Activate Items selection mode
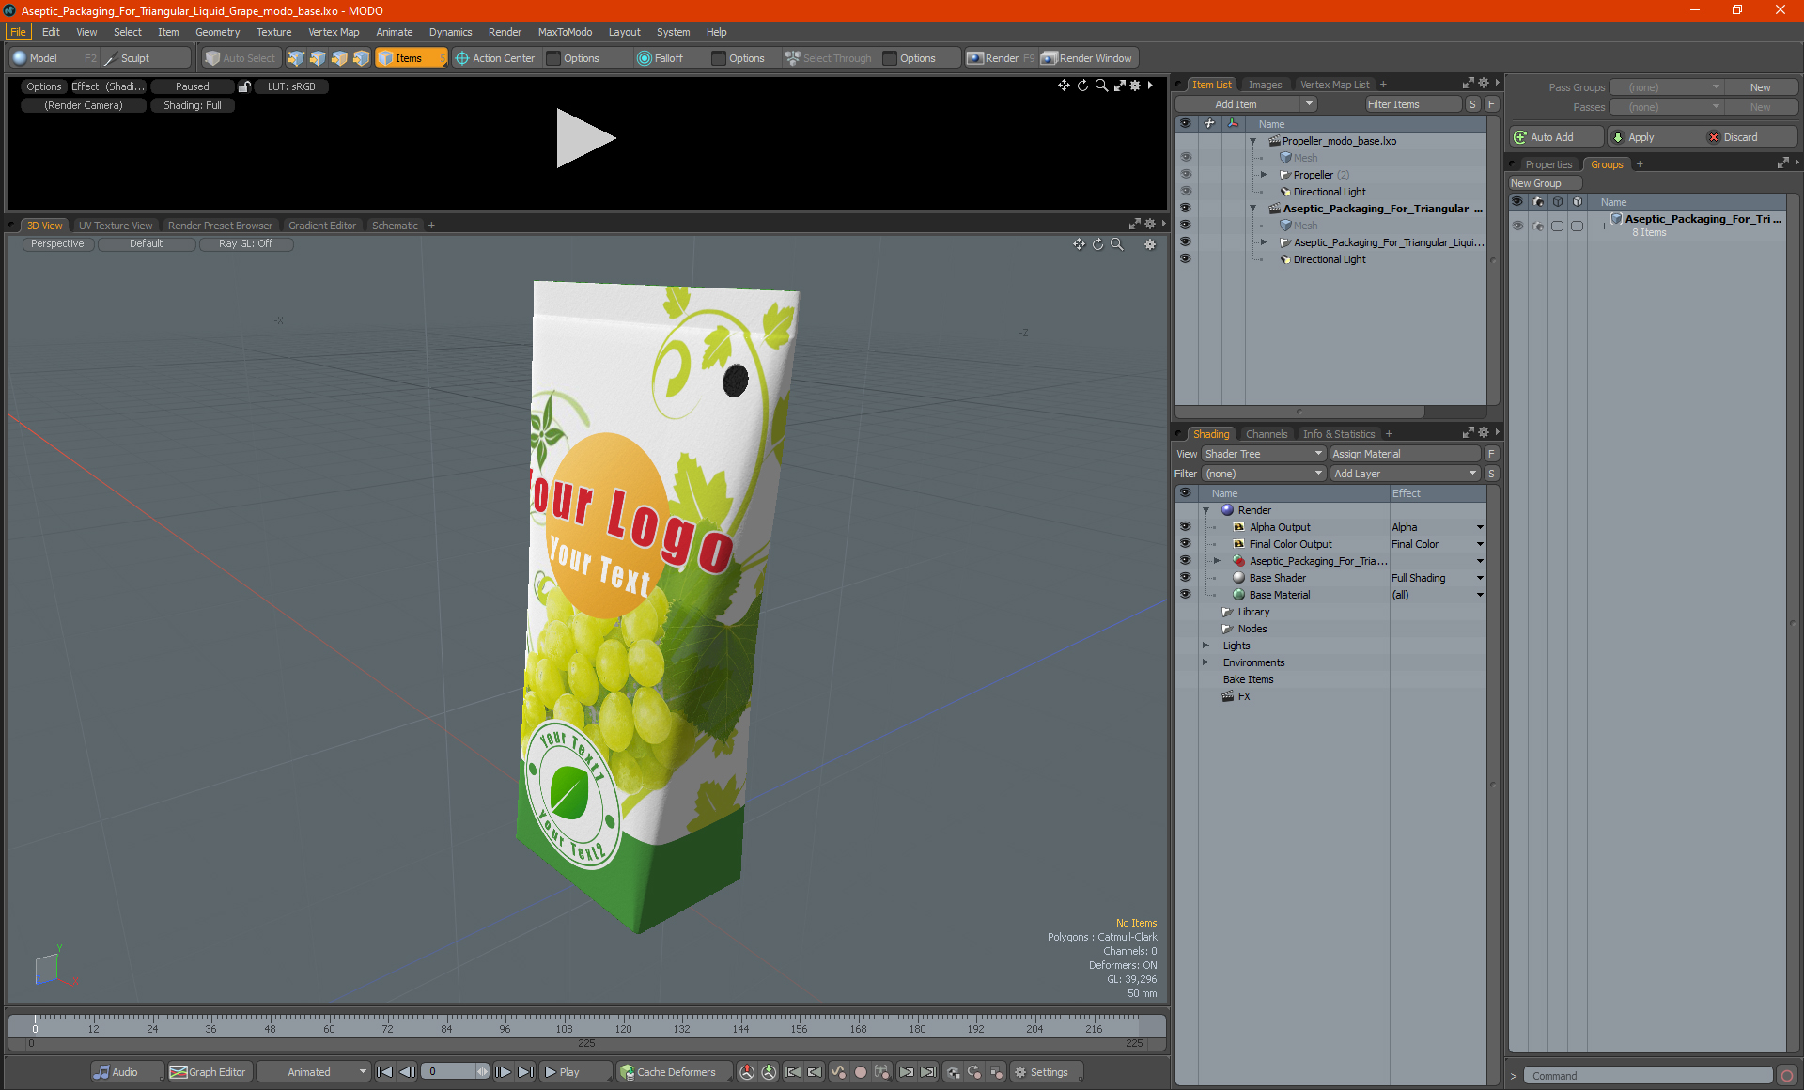 click(x=411, y=58)
